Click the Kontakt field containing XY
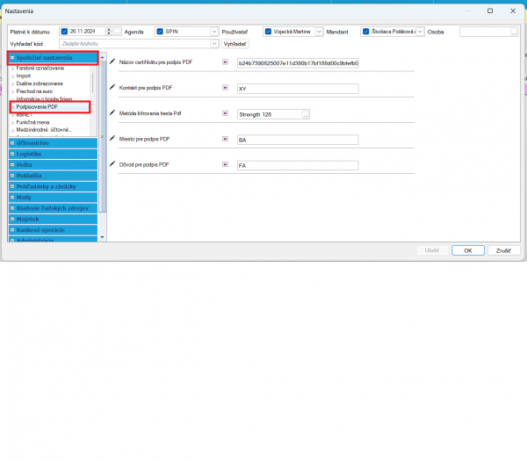 (x=298, y=89)
